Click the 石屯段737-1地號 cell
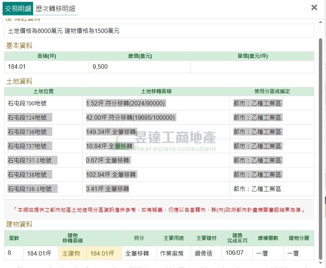The height and width of the screenshot is (268, 326). click(x=29, y=160)
